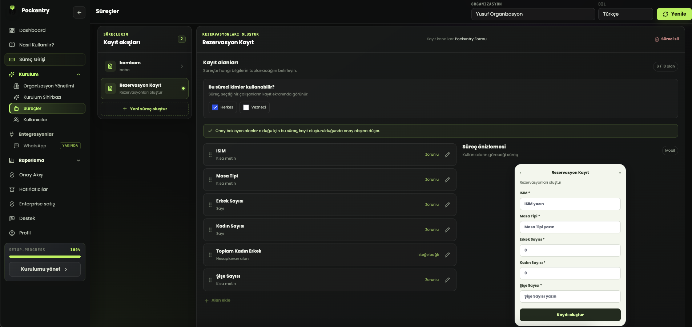Click the drag handle of Kadın Sayısı row
This screenshot has height=327, width=692.
[x=210, y=230]
